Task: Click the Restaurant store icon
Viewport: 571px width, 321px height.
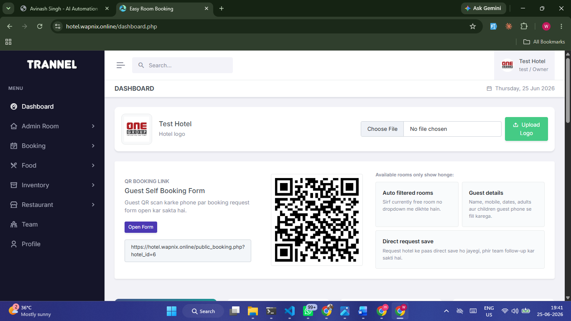Action: [14, 205]
